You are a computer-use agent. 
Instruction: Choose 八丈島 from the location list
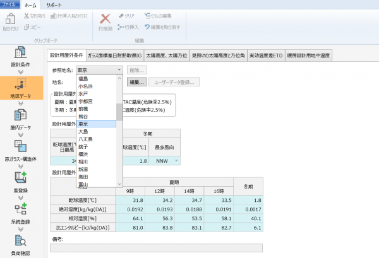96,139
